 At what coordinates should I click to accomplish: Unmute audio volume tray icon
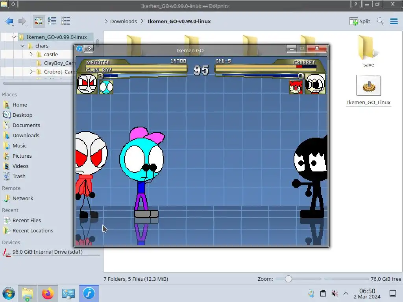(335, 293)
